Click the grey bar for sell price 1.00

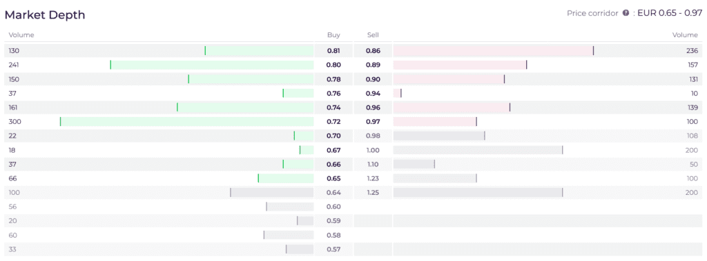coord(478,150)
